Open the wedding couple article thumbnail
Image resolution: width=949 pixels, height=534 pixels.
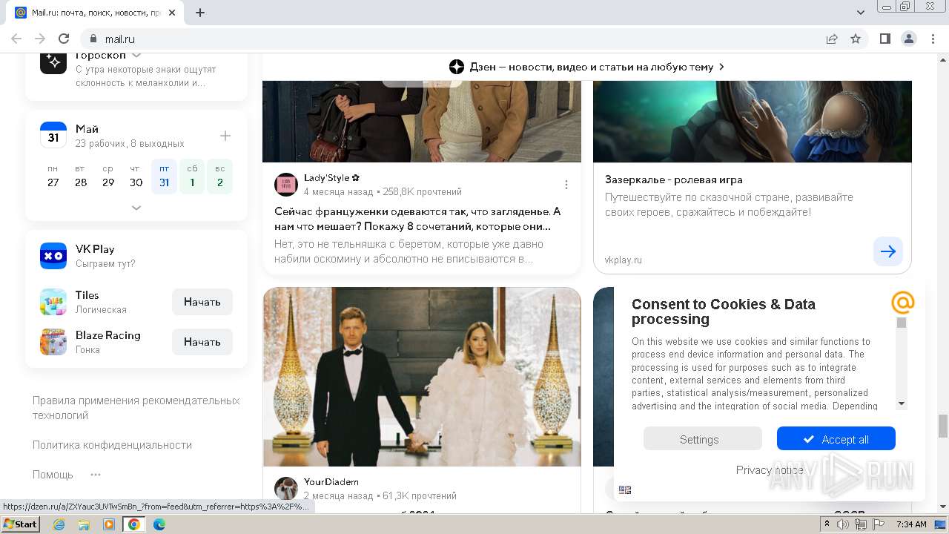click(x=422, y=377)
